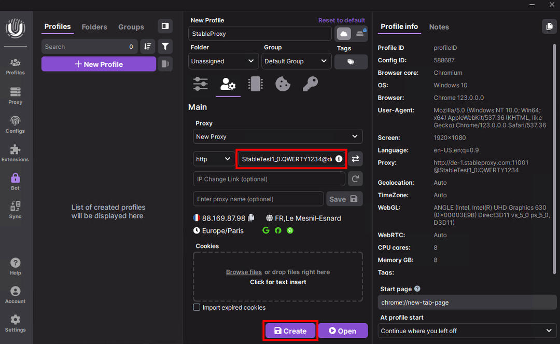The height and width of the screenshot is (344, 560).
Task: Copy the IP address 88.169.87.98
Action: tap(251, 218)
